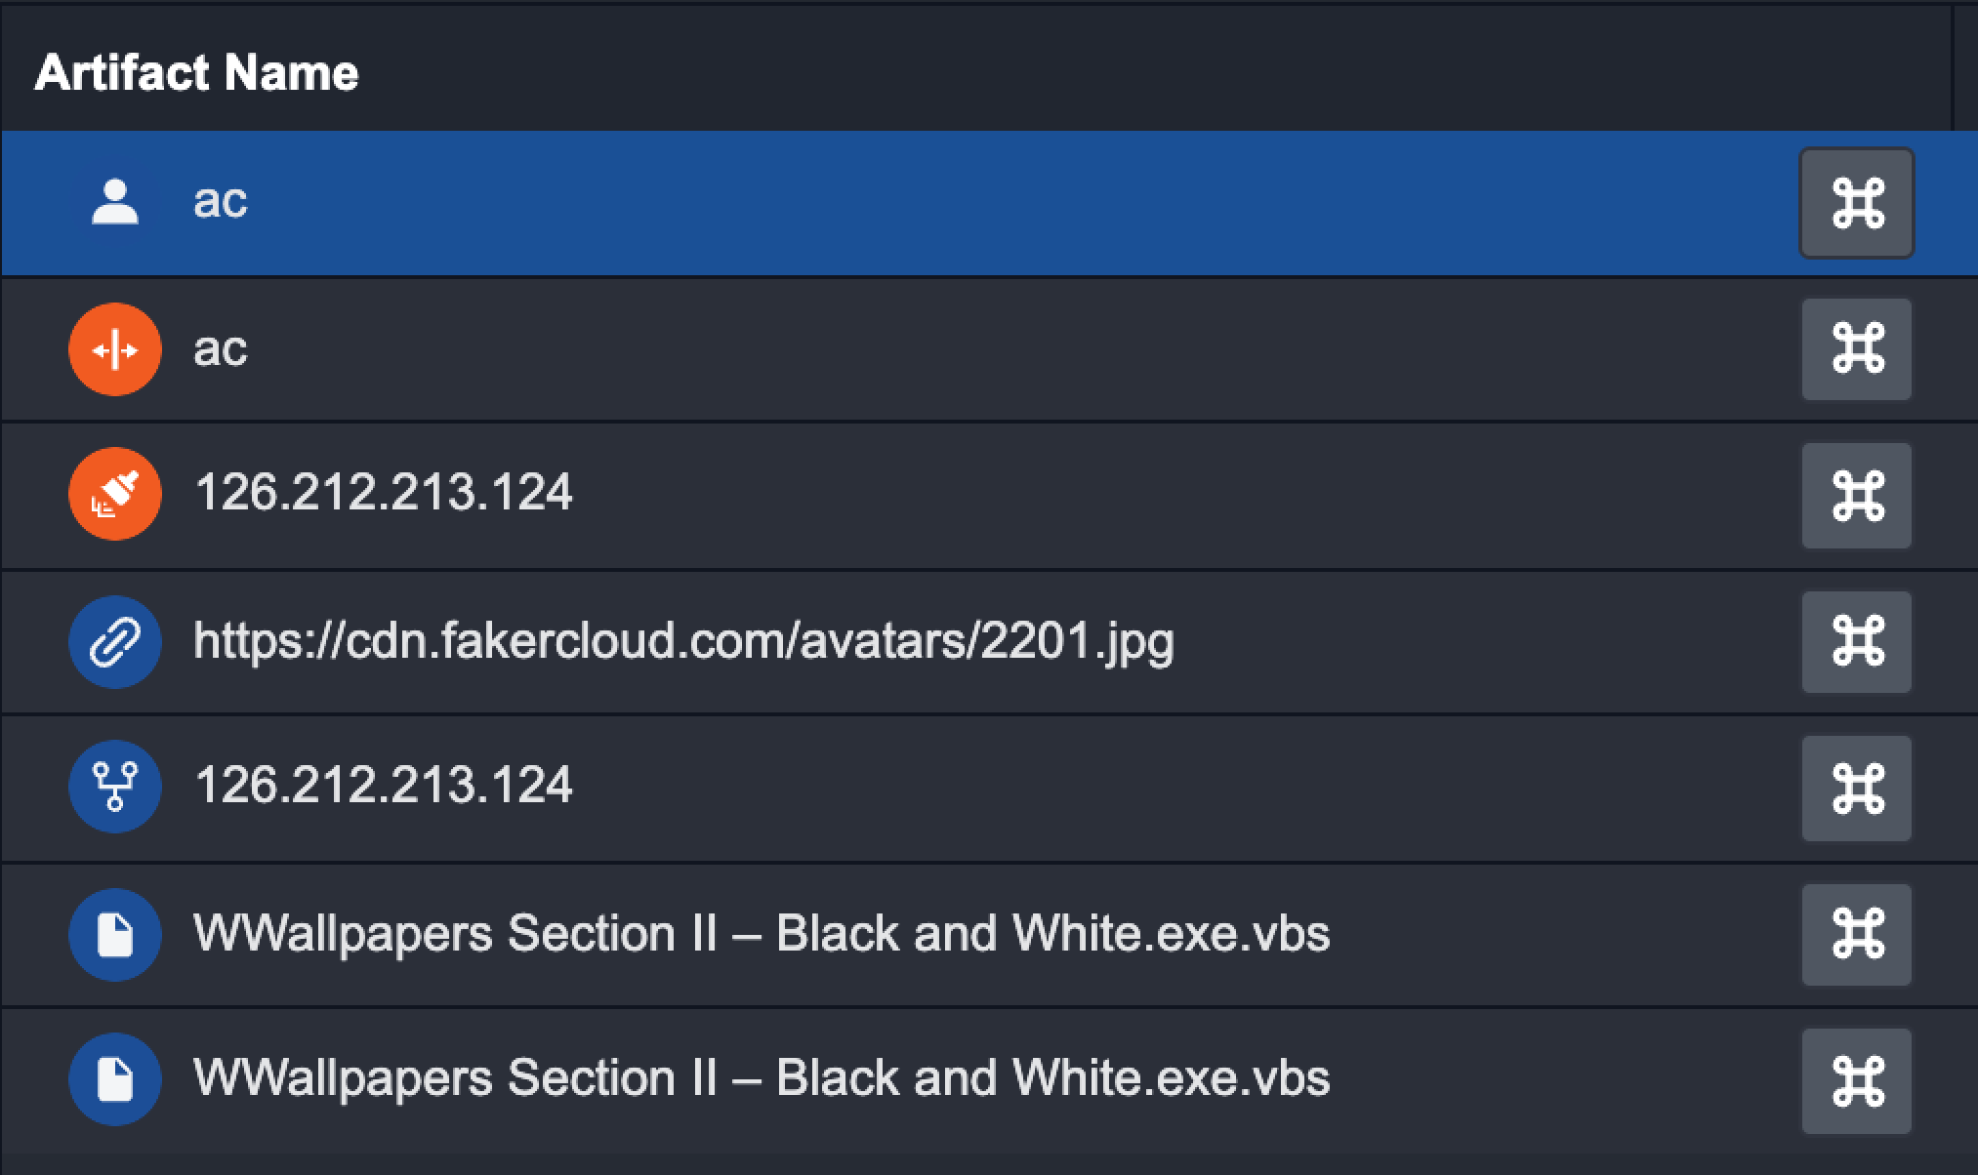Sort by the Artifact Name column header
This screenshot has width=1978, height=1175.
197,73
